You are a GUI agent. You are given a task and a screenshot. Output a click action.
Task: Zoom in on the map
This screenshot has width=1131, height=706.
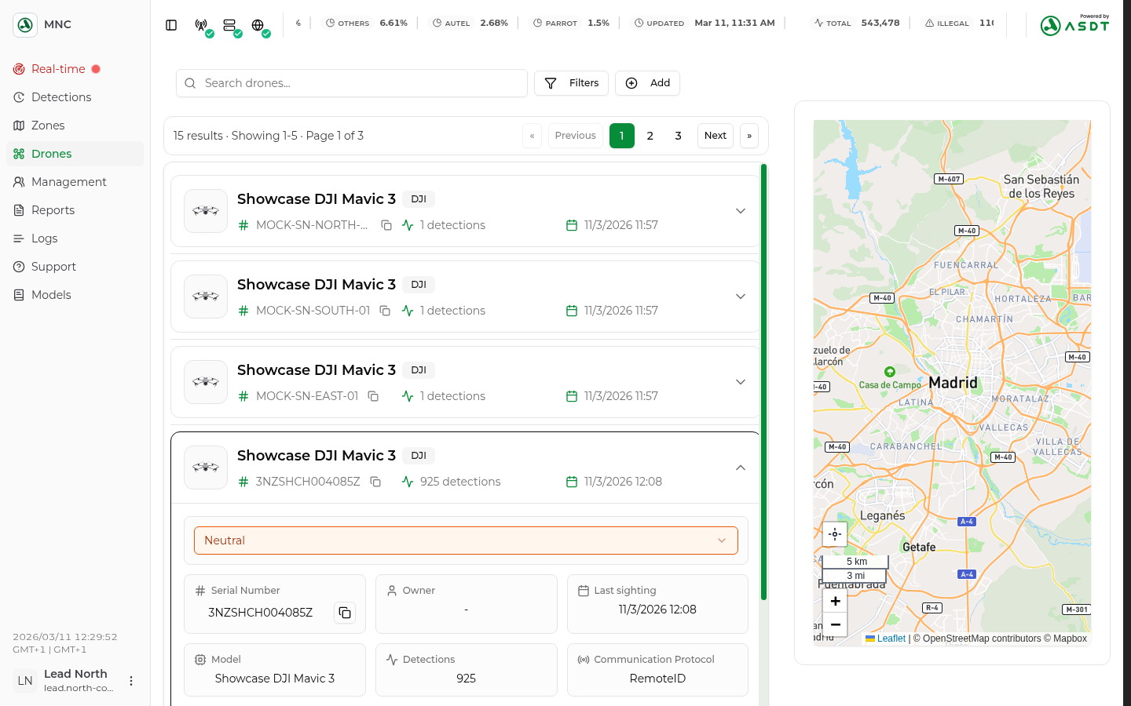pos(835,601)
